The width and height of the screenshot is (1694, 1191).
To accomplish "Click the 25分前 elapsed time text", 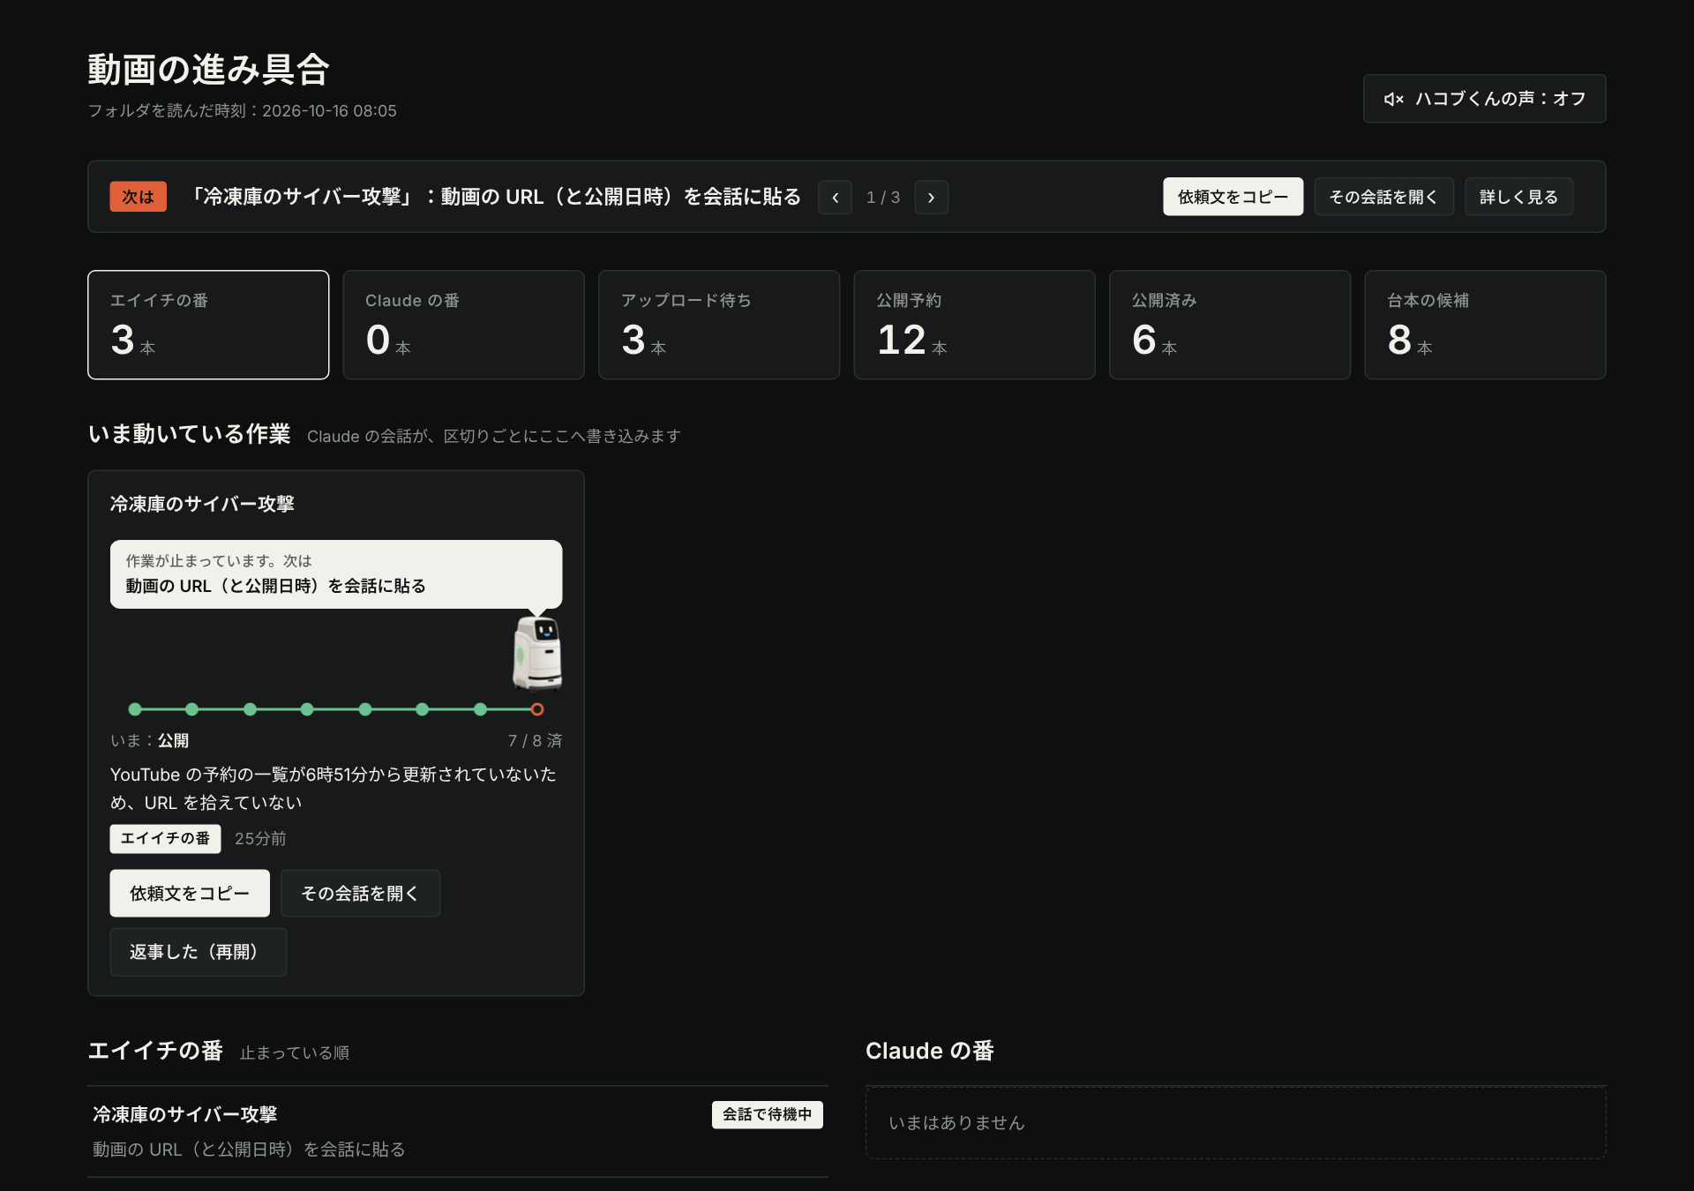I will [x=260, y=839].
